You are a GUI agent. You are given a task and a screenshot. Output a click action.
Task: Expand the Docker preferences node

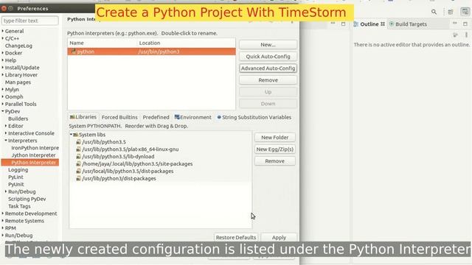click(3, 53)
